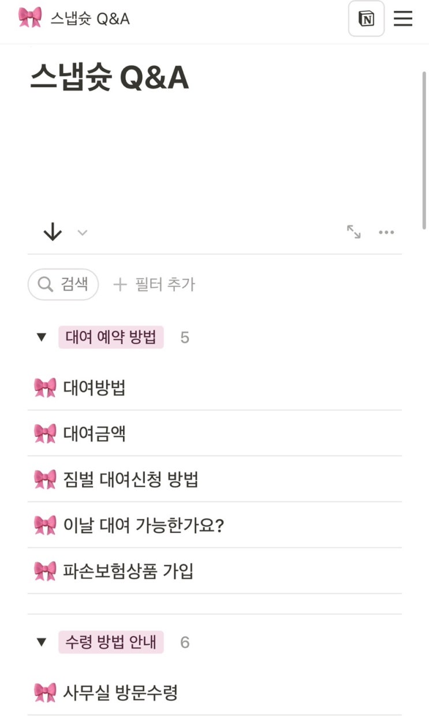Screen dimensions: 429x716
Task: Click the 검색 search field
Action: pyautogui.click(x=63, y=284)
